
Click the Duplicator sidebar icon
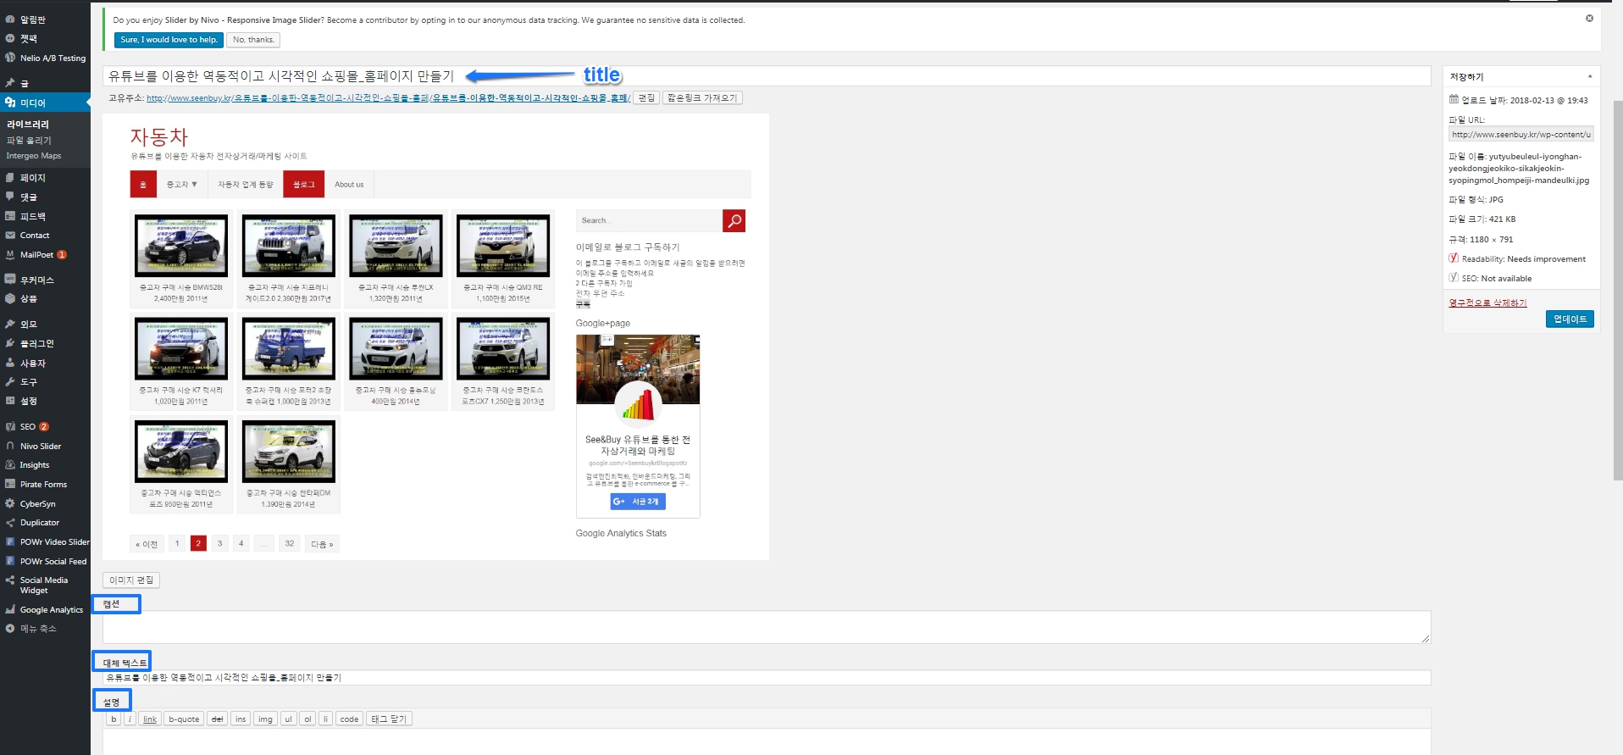click(x=10, y=523)
